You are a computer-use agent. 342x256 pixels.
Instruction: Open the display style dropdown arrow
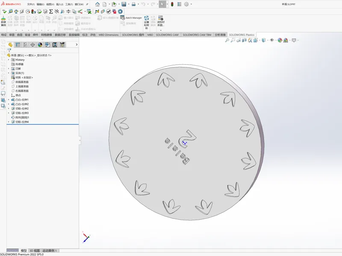point(268,40)
